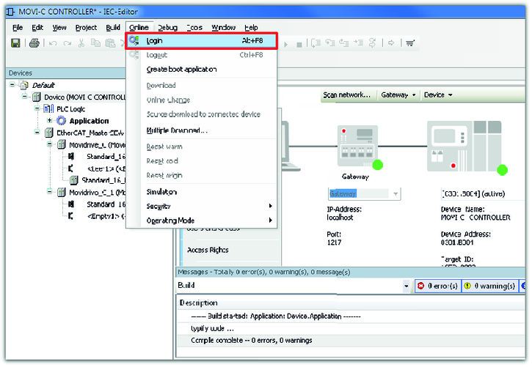The width and height of the screenshot is (532, 367).
Task: Choose Multiple Download in the Online menu
Action: pos(177,130)
